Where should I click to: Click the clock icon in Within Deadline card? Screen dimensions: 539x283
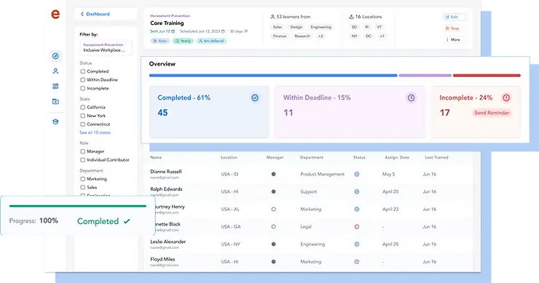click(411, 98)
